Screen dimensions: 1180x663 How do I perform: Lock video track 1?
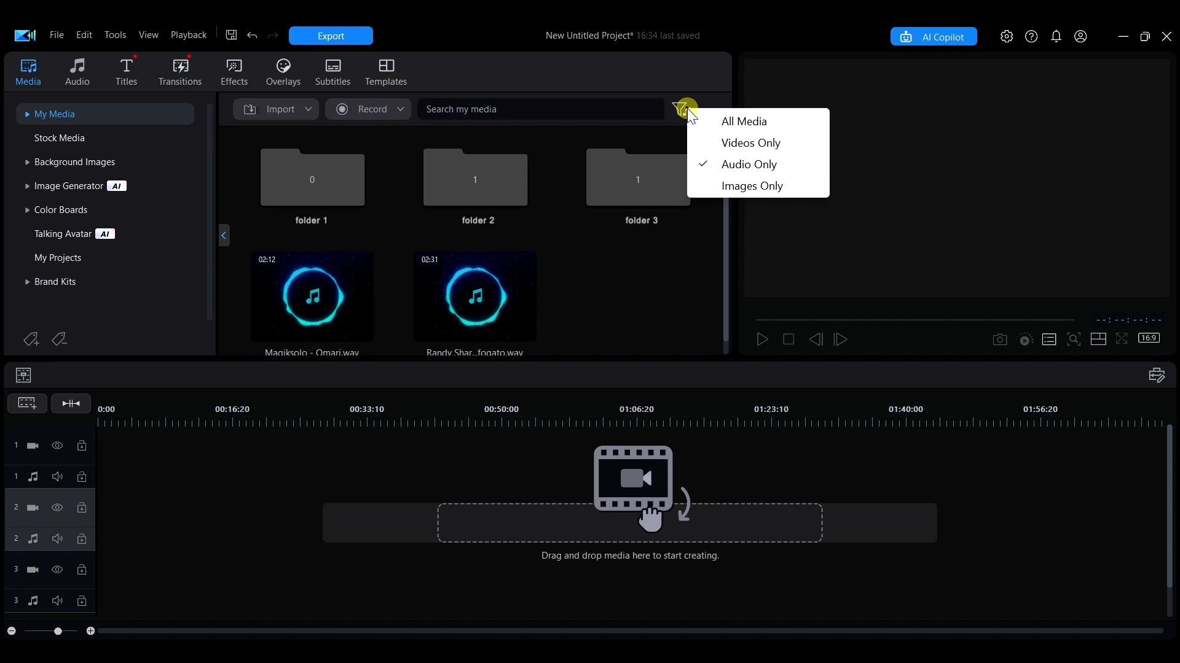point(82,446)
